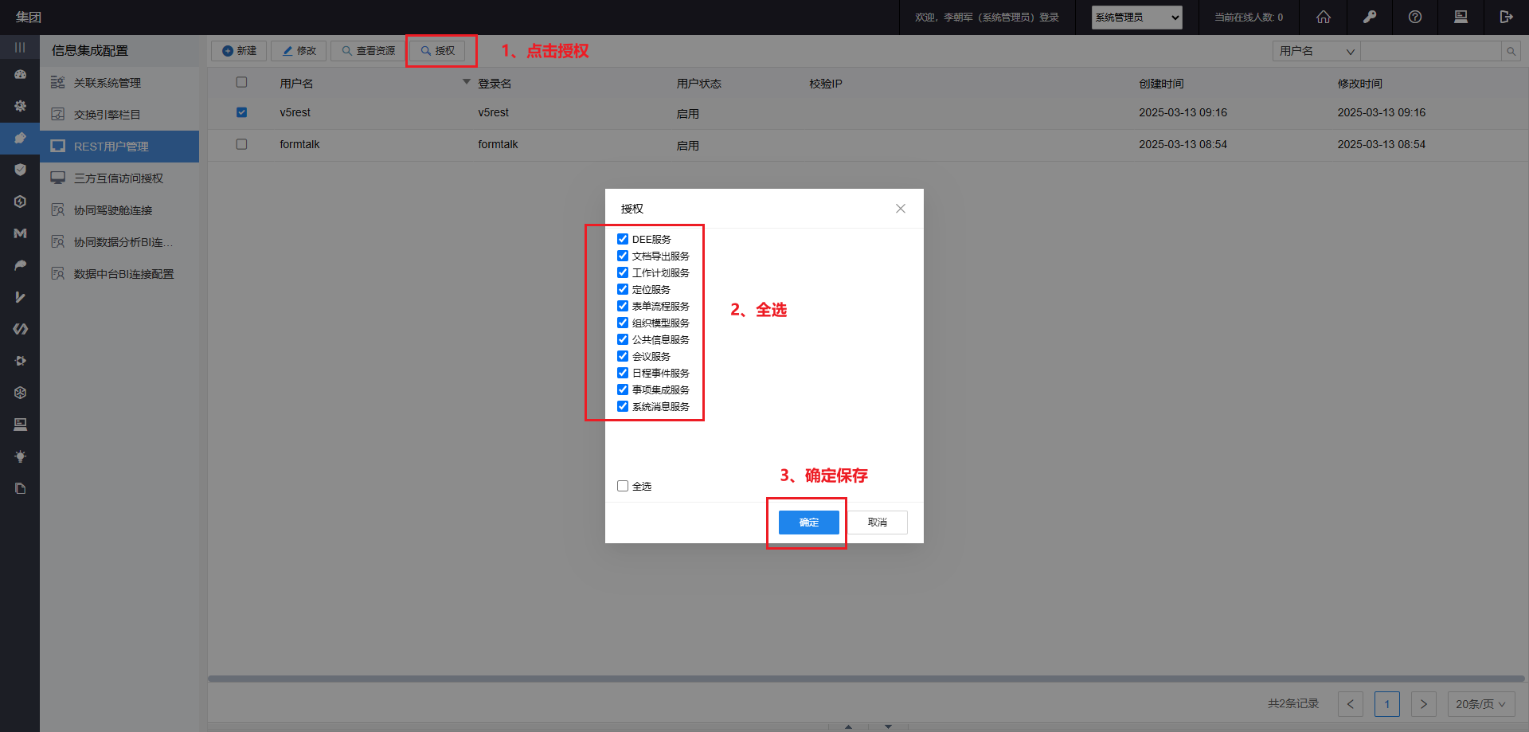1529x732 pixels.
Task: Uncheck the 定位服务 checkbox
Action: pos(623,289)
